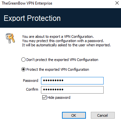This screenshot has width=121, height=120.
Task: Click the TheGreenBow VPN Enterprise title bar
Action: [x=27, y=3]
